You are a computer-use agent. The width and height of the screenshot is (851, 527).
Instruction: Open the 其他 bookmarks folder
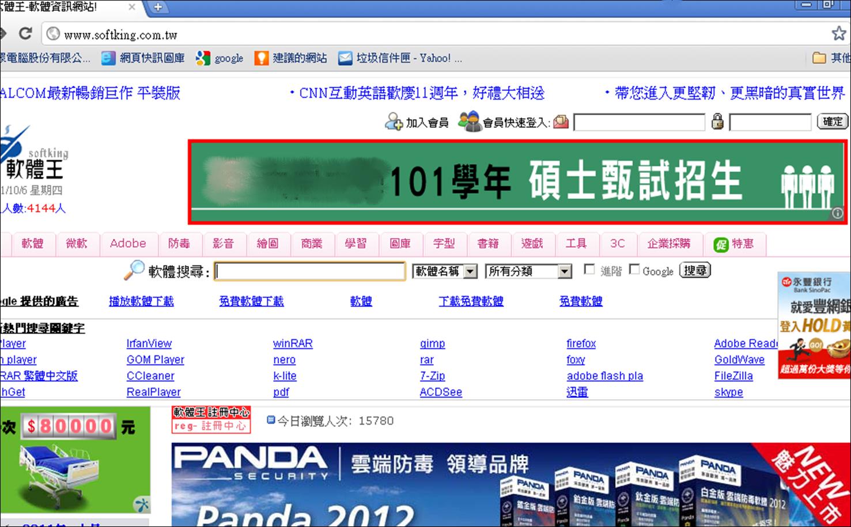830,58
